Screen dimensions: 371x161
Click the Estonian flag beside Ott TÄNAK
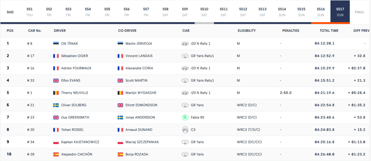click(56, 43)
